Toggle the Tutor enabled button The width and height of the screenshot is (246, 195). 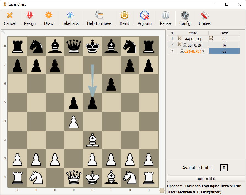(206, 179)
